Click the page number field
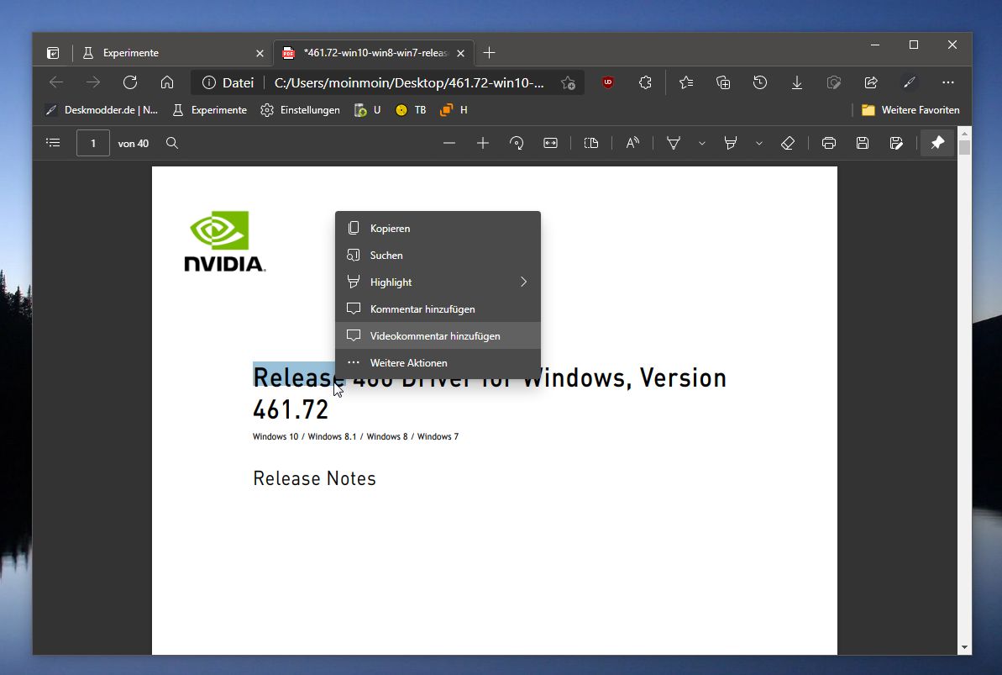 pos(93,143)
